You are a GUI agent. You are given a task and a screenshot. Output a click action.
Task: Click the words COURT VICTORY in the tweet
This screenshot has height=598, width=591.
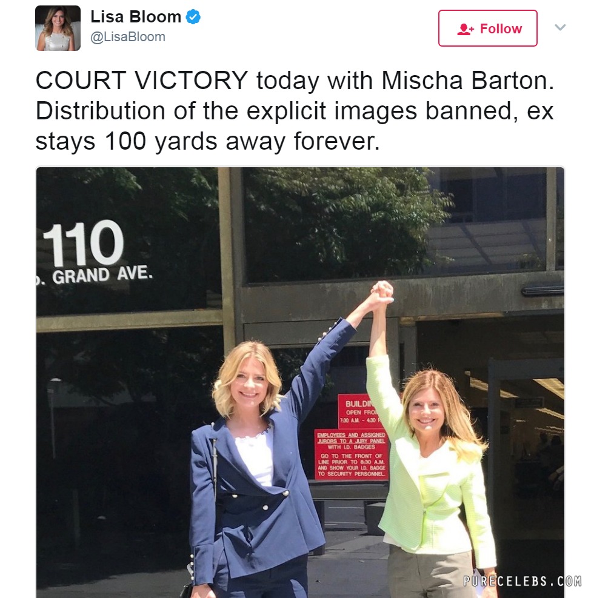coord(142,81)
